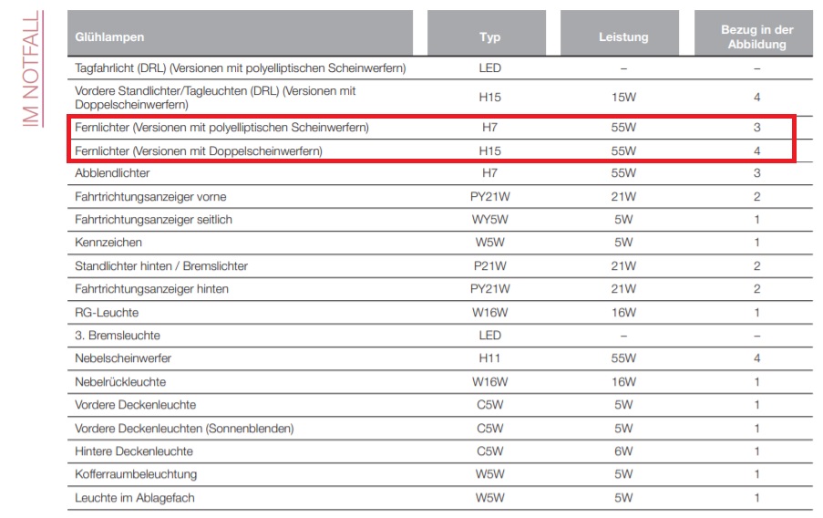Click the Typ column header
The width and height of the screenshot is (823, 518).
489,37
